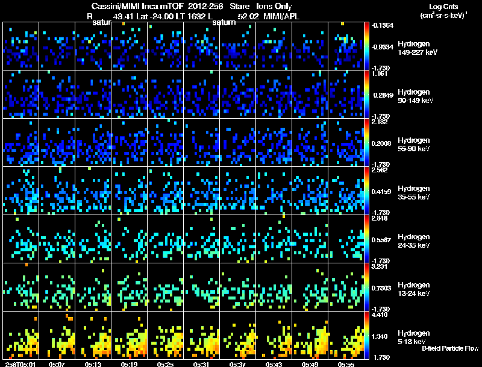Choose the 5-13 keV panel at 05:31
This screenshot has height=367, width=482.
point(202,336)
